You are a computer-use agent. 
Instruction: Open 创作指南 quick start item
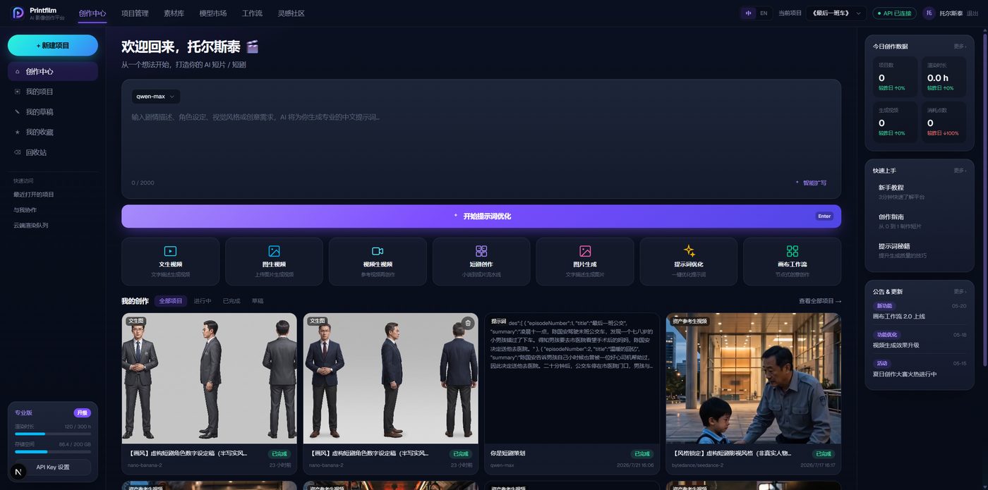[920, 221]
